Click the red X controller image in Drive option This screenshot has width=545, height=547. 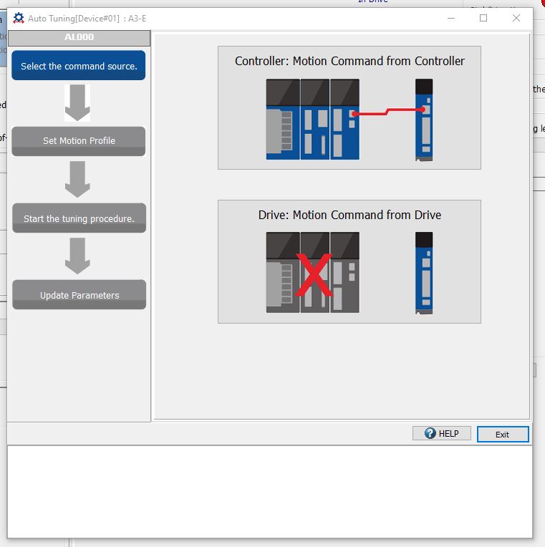click(x=313, y=273)
